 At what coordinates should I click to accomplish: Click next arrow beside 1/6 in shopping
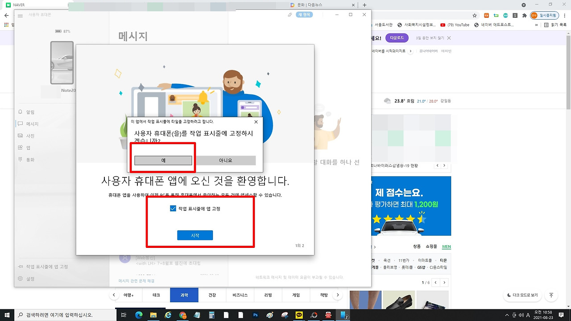tap(444, 283)
